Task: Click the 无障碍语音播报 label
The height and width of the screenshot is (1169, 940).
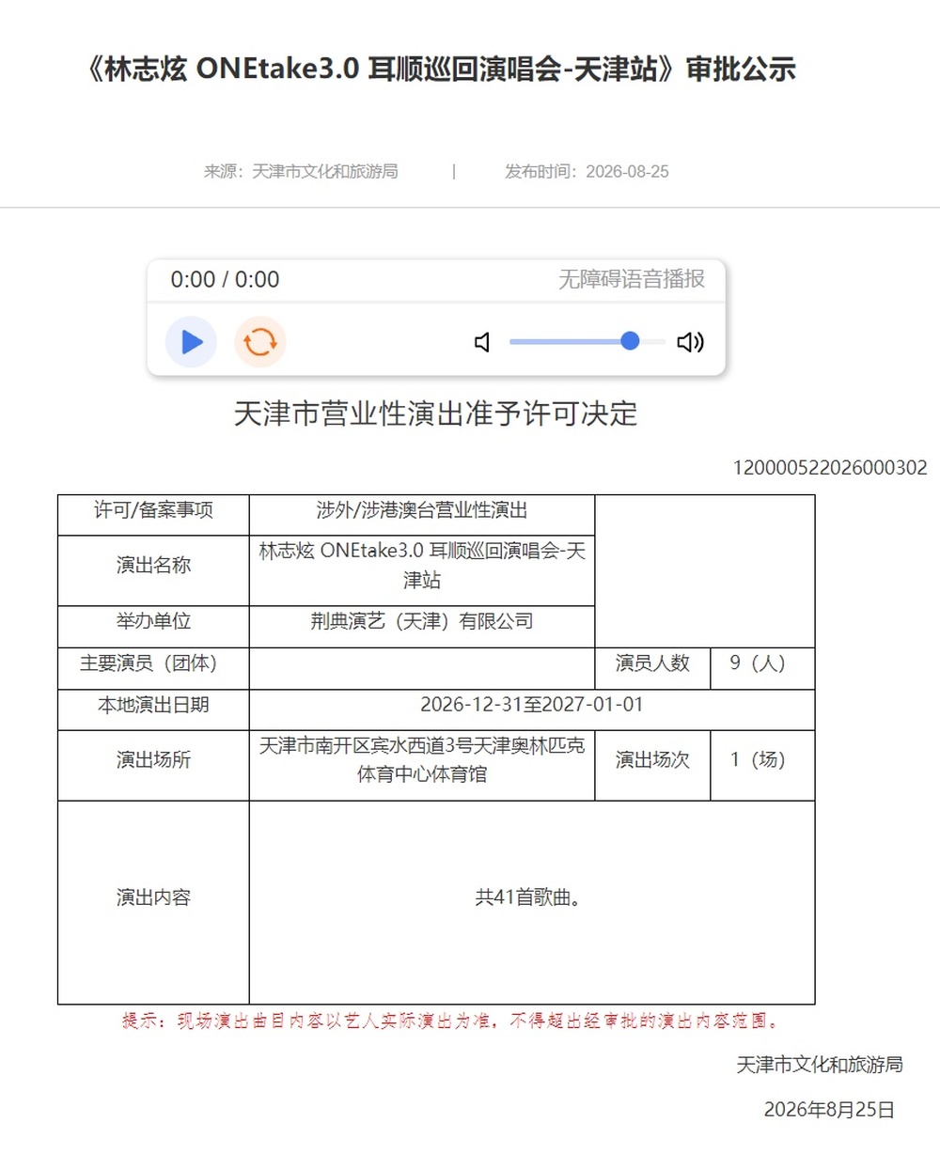Action: [x=632, y=279]
